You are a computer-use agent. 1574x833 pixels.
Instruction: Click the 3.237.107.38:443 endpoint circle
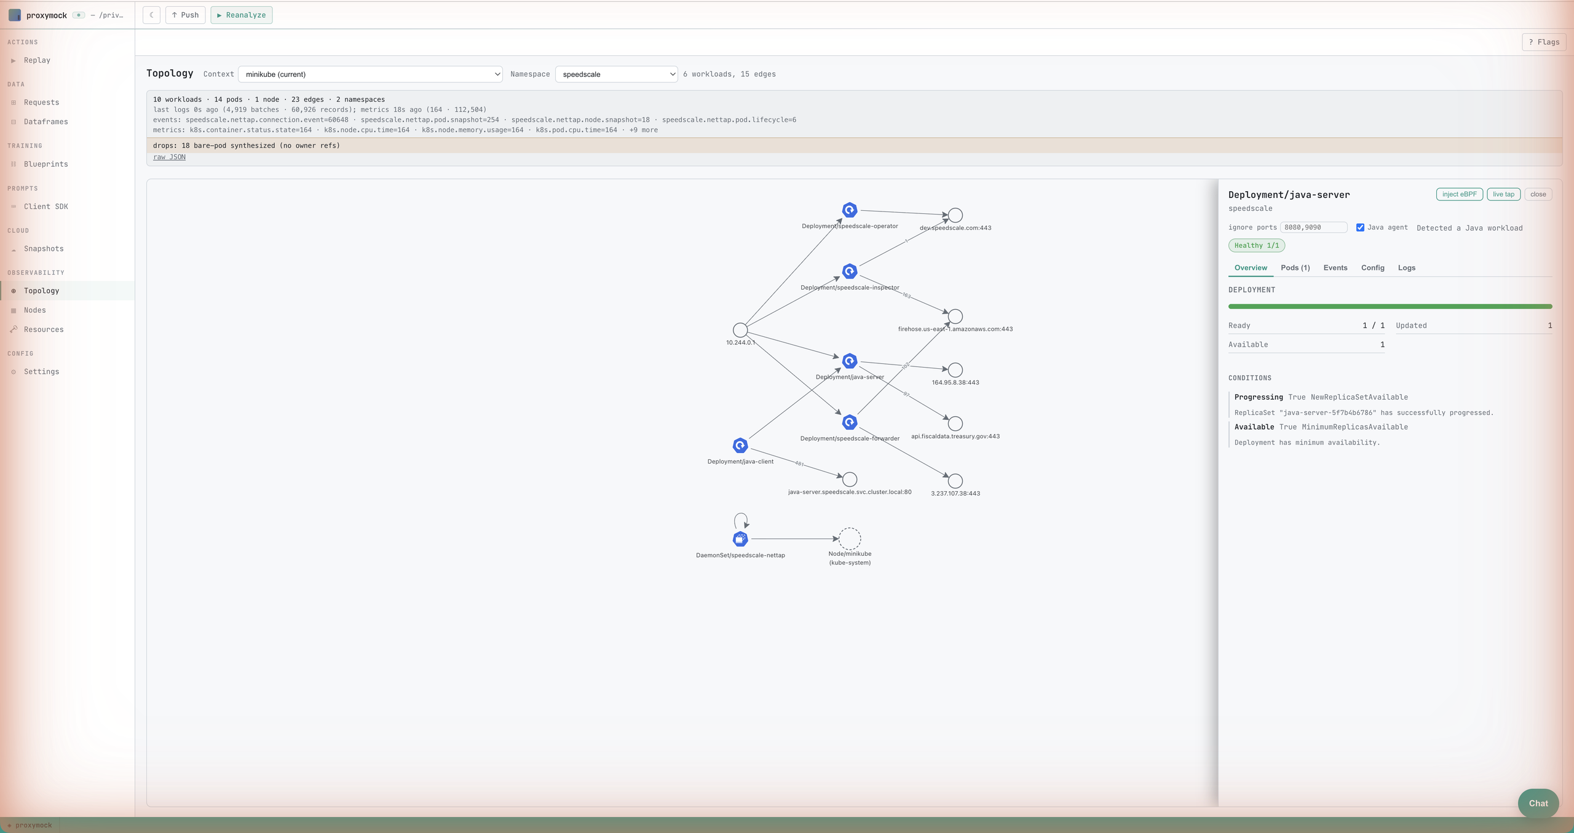click(x=955, y=481)
